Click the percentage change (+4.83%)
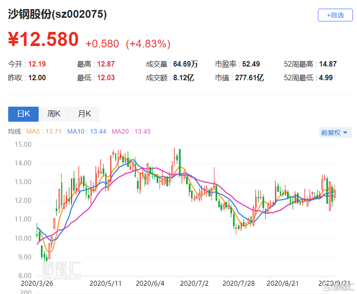The width and height of the screenshot is (357, 294). pos(148,44)
